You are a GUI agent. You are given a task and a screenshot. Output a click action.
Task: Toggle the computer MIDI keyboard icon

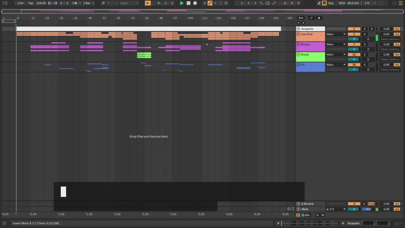click(x=324, y=3)
